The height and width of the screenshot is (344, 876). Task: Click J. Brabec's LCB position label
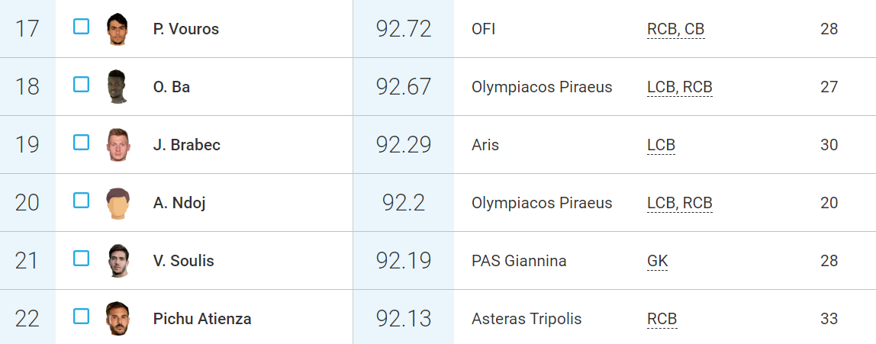coord(661,145)
